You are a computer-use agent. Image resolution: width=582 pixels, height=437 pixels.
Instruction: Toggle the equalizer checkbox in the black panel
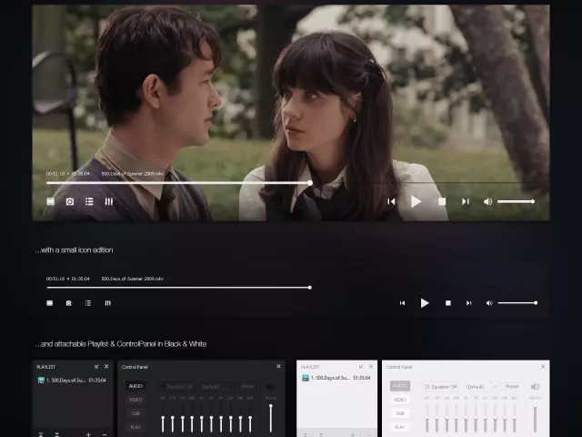(164, 386)
